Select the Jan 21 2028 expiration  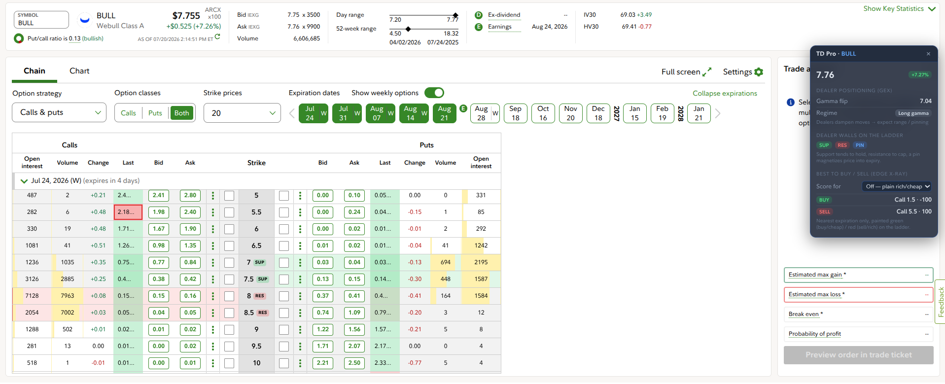[x=699, y=113]
